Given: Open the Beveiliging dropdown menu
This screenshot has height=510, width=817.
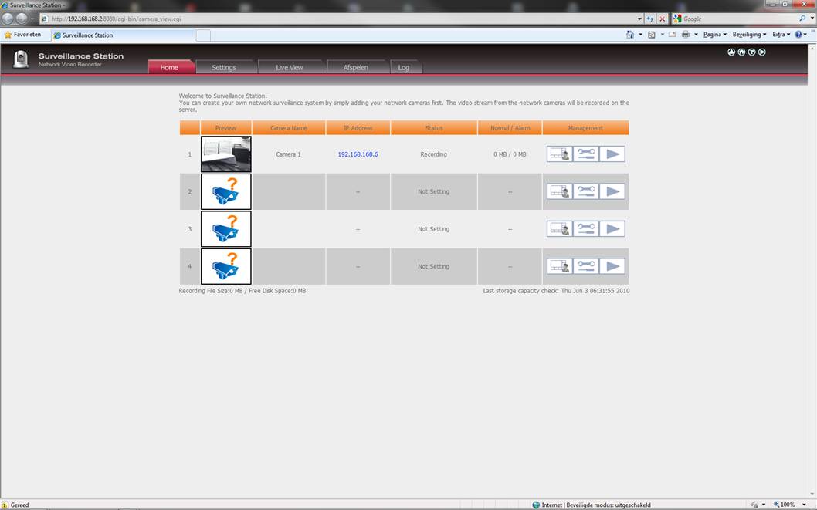Looking at the screenshot, I should (749, 35).
